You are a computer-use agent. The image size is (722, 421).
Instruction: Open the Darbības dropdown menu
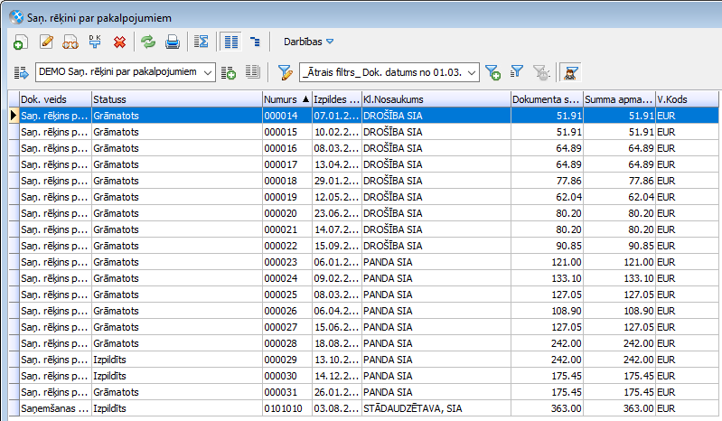click(x=308, y=42)
